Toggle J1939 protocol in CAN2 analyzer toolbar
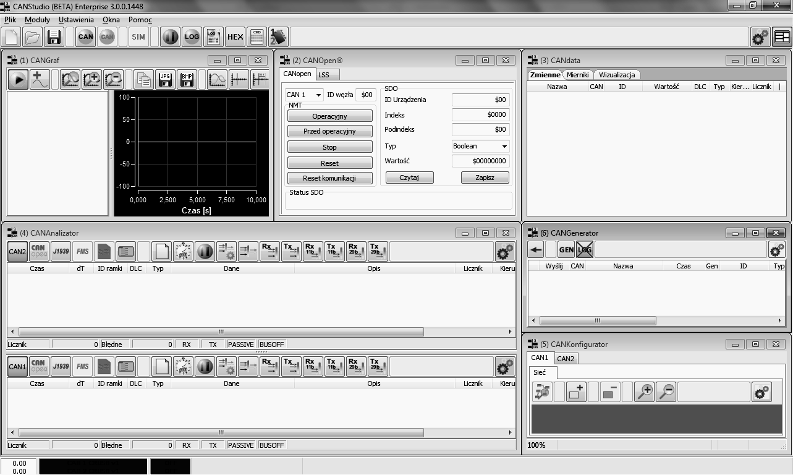Viewport: 793px width, 475px height. (x=61, y=251)
